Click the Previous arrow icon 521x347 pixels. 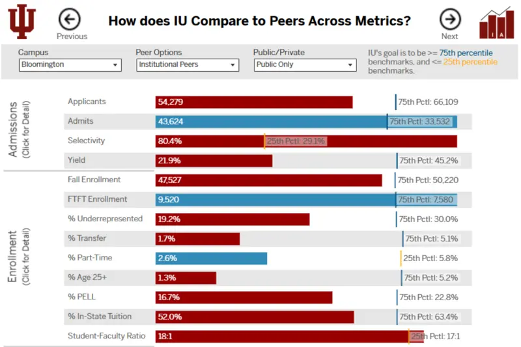pyautogui.click(x=70, y=19)
